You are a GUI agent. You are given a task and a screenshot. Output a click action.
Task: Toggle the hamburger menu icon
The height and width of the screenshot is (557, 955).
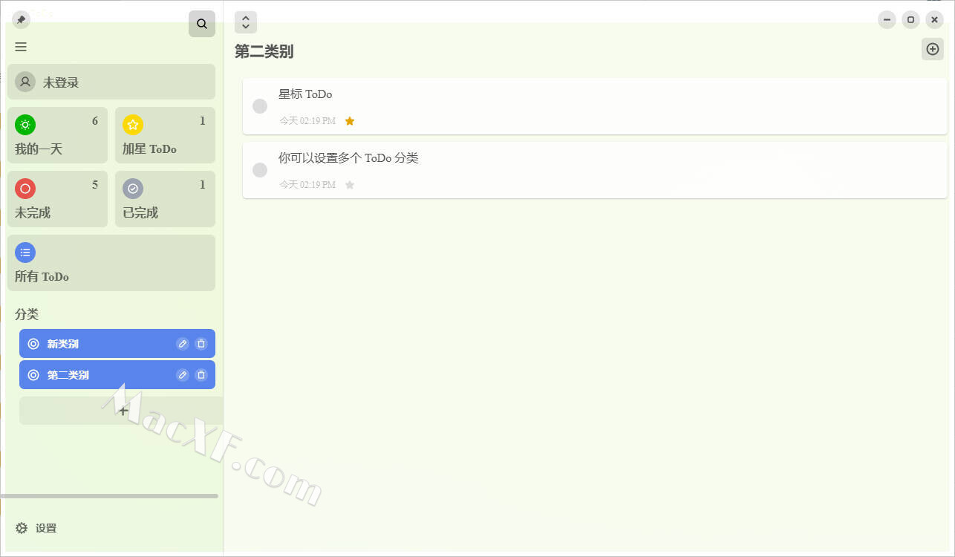point(21,47)
